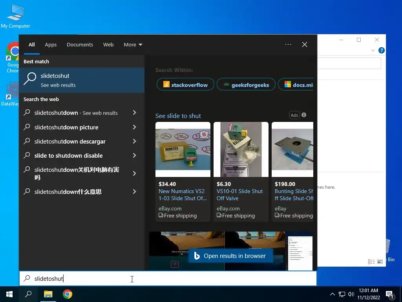This screenshot has height=302, width=402.
Task: Select the slide to shutdown disable suggestion
Action: coord(68,155)
